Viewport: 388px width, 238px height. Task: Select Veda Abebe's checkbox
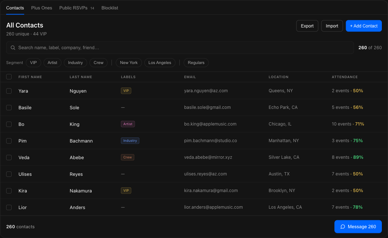coord(9,157)
